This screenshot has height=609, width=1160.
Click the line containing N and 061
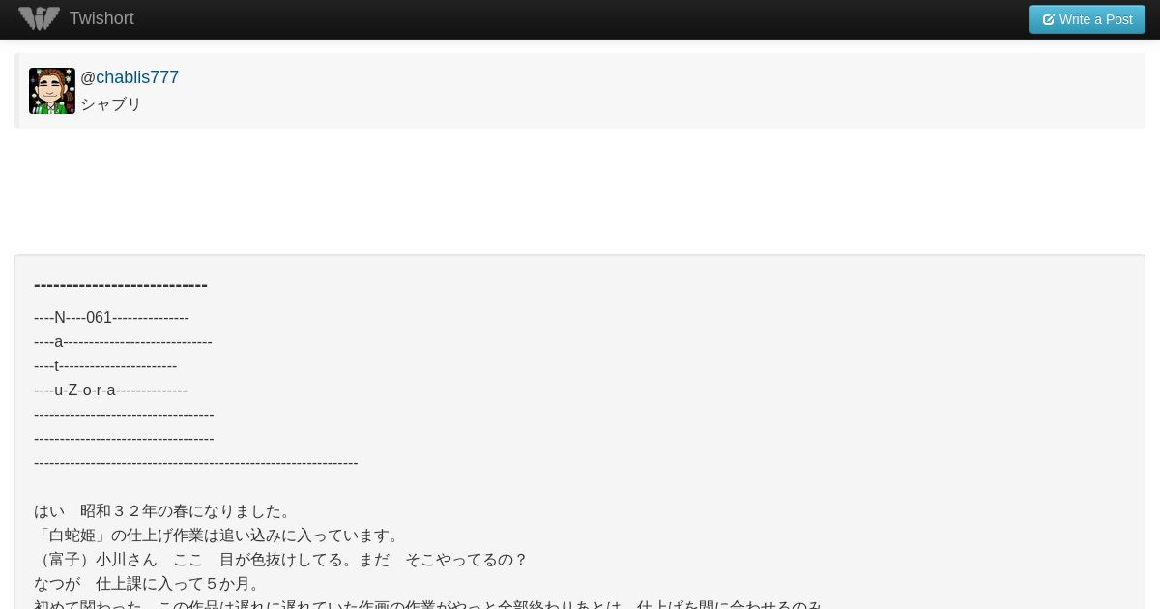[111, 318]
